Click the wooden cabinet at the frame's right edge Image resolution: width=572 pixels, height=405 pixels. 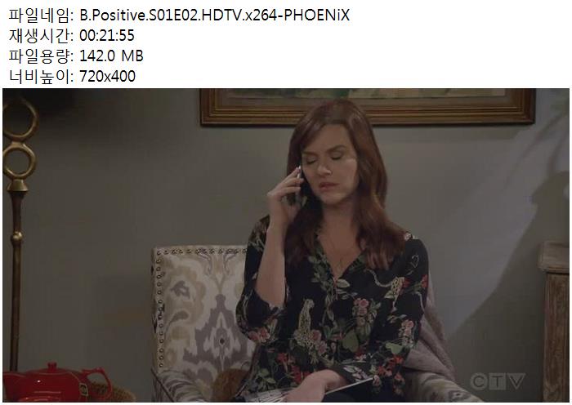555,321
